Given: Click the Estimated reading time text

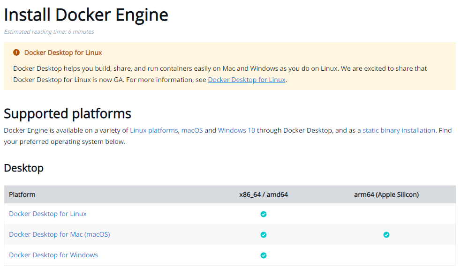Looking at the screenshot, I should click(49, 32).
